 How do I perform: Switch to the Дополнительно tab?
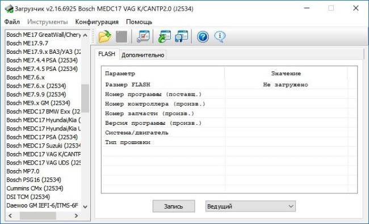tap(143, 55)
